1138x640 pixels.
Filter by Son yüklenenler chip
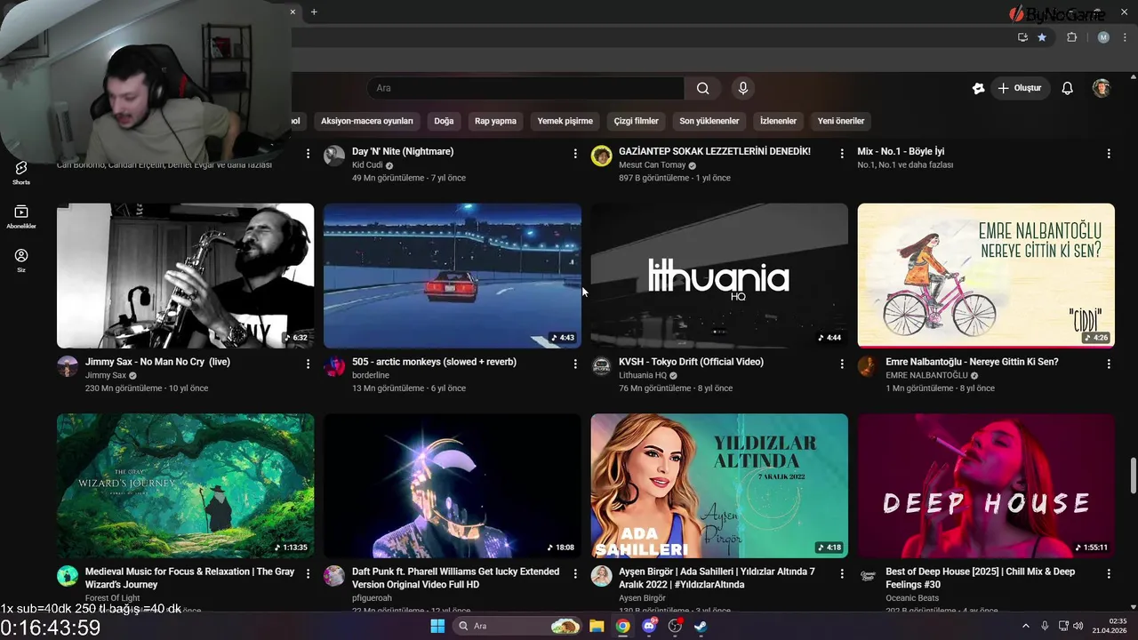709,121
